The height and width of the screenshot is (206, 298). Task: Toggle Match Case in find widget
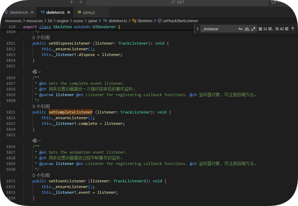pos(240,29)
